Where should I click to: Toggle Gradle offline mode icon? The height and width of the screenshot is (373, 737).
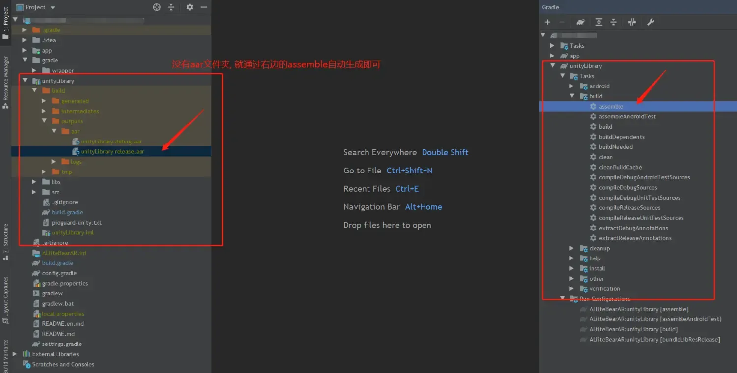(x=632, y=22)
